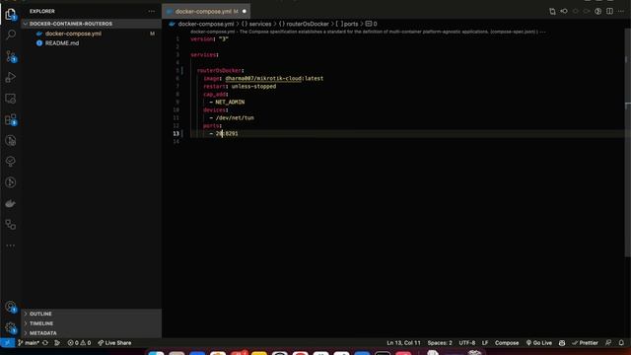
Task: Expand the TIMELINE section
Action: coord(92,323)
